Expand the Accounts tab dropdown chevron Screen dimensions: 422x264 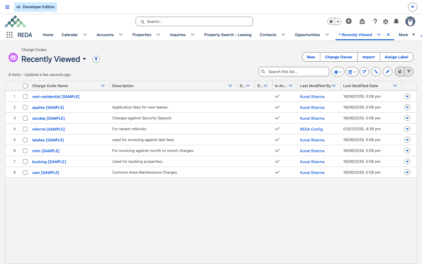click(x=121, y=35)
